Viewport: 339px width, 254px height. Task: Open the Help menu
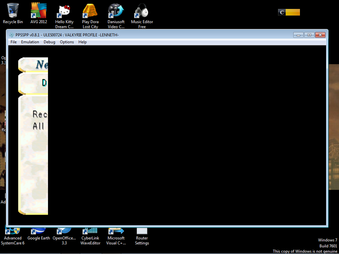[x=82, y=42]
